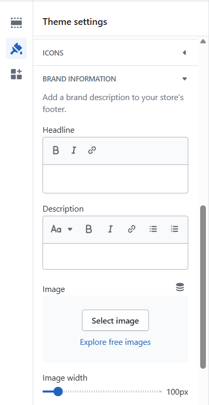
Task: Open the Sections panel icon in sidebar
Action: point(16,23)
